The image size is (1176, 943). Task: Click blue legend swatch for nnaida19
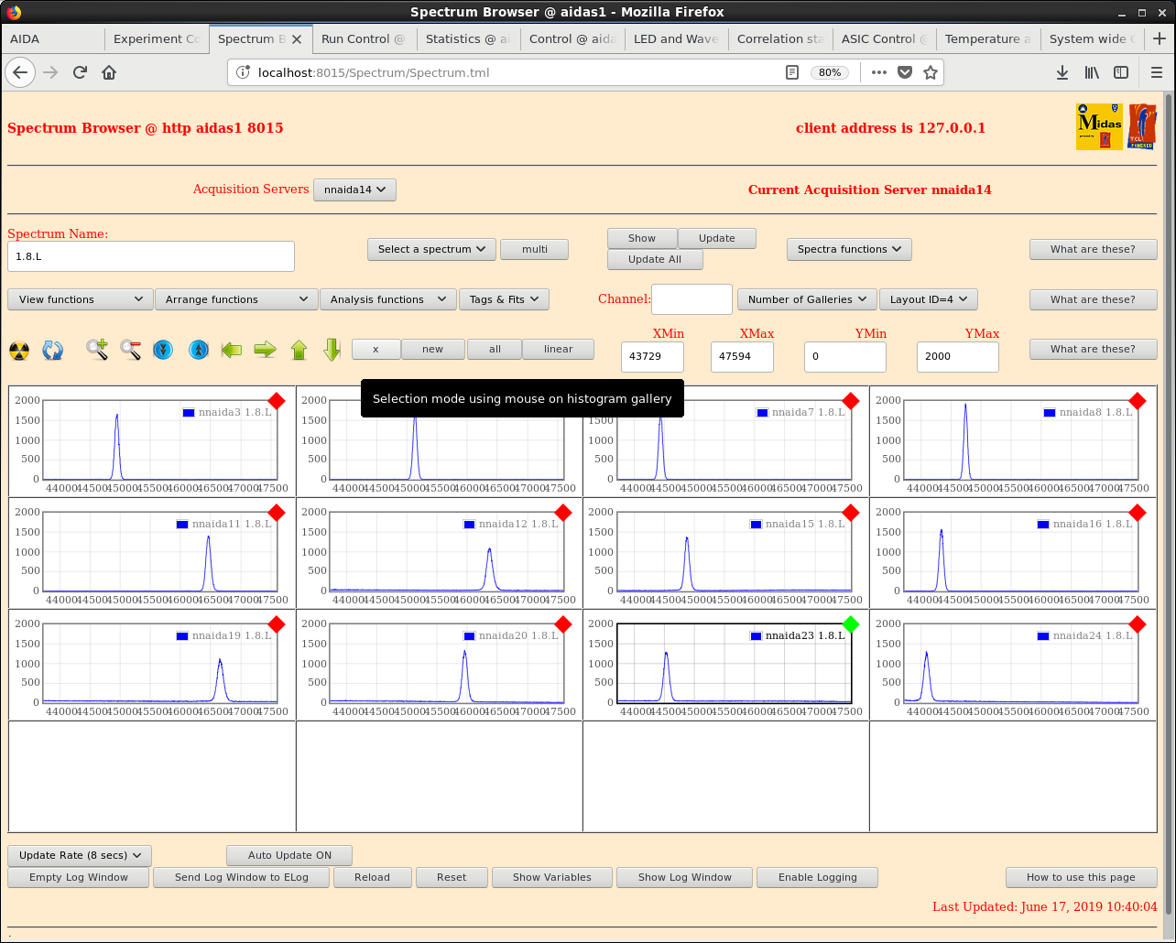coord(182,635)
